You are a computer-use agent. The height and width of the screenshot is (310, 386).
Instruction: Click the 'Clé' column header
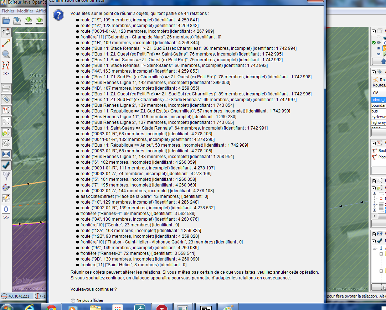[x=379, y=93]
